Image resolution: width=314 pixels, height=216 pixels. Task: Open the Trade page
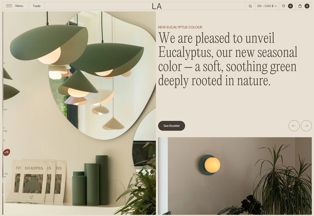[37, 6]
